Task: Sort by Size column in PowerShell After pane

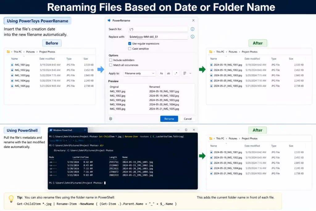Action: pyautogui.click(x=291, y=146)
